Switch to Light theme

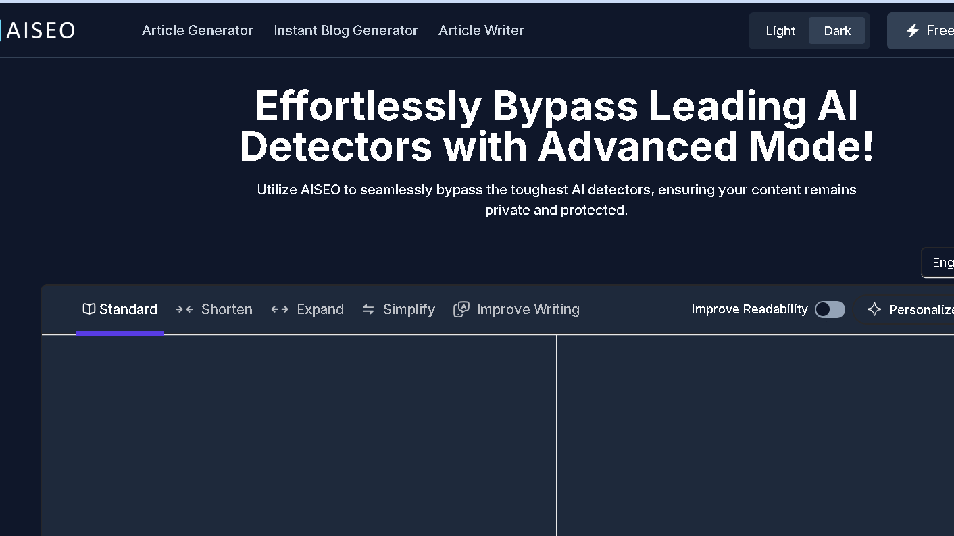780,31
